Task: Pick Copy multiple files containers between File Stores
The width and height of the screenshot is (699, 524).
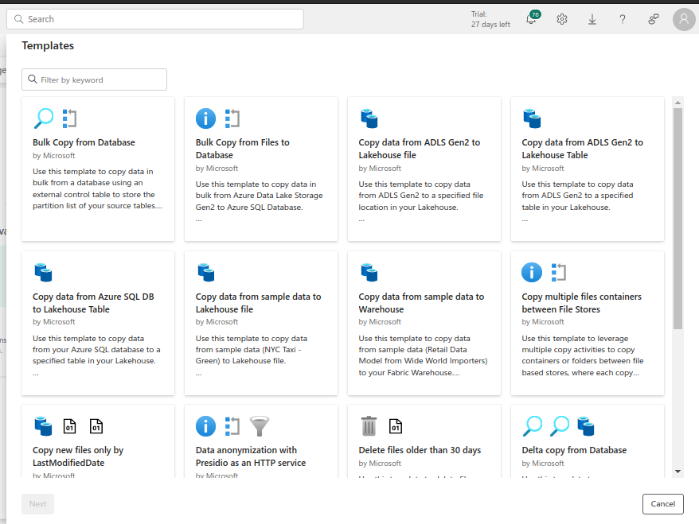Action: (587, 323)
